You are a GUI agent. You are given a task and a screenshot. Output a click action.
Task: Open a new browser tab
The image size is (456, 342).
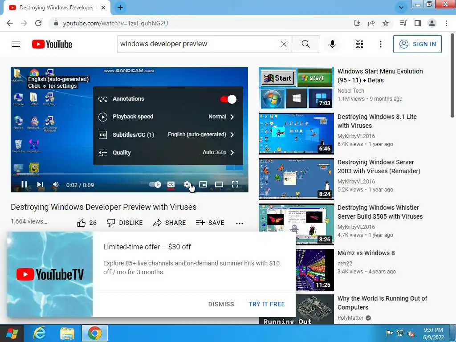[x=120, y=8]
